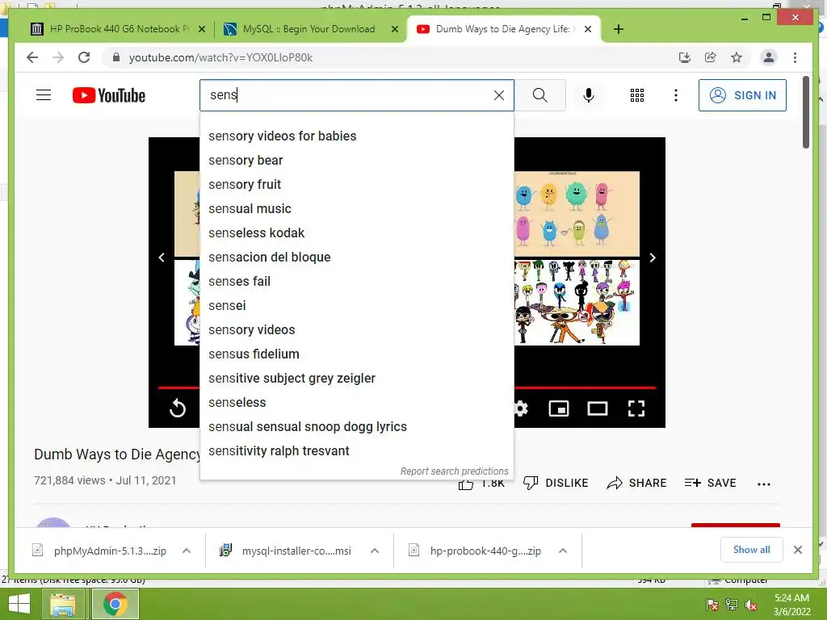This screenshot has height=620, width=827.
Task: Switch to MySQL Begin Your Download tab
Action: (308, 29)
